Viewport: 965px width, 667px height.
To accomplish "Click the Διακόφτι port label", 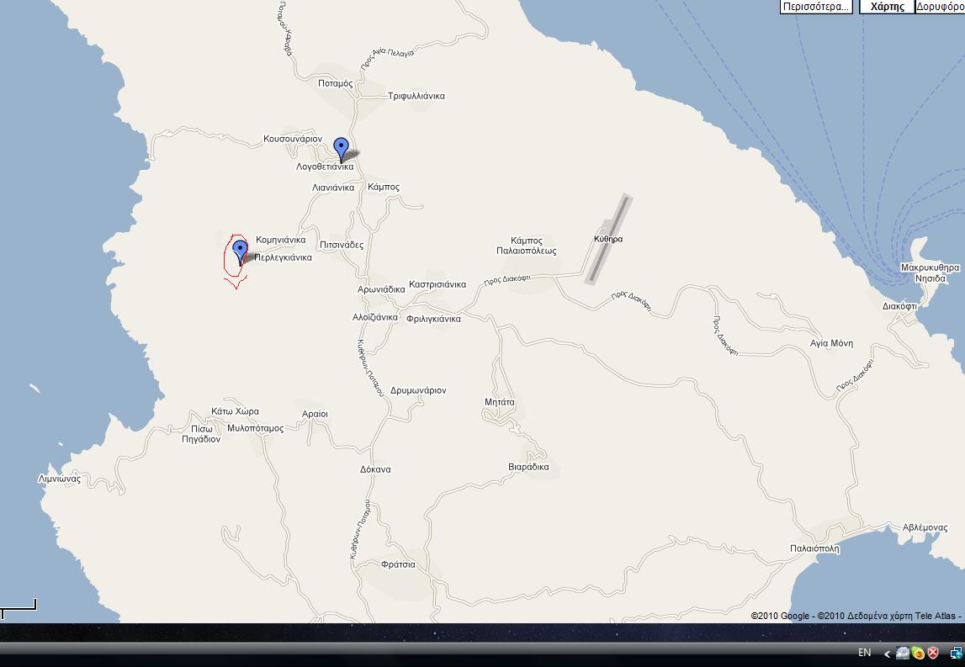I will (899, 306).
